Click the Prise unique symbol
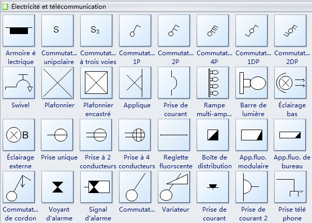Image resolution: width=312 pixels, height=223 pixels. 57,135
